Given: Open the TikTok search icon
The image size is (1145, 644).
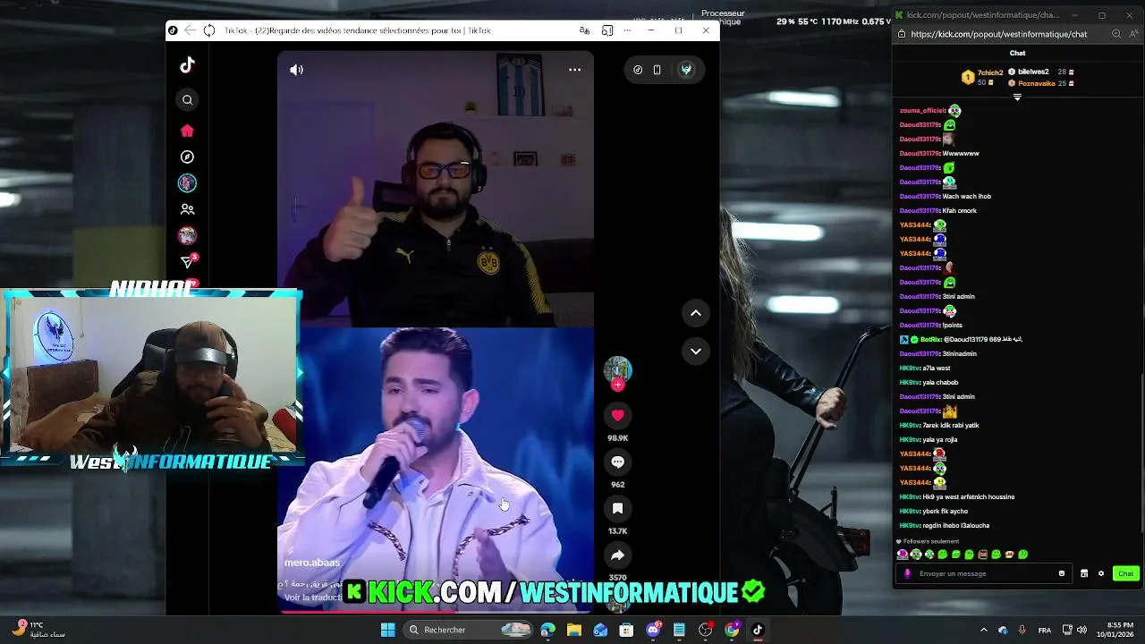Looking at the screenshot, I should point(187,100).
